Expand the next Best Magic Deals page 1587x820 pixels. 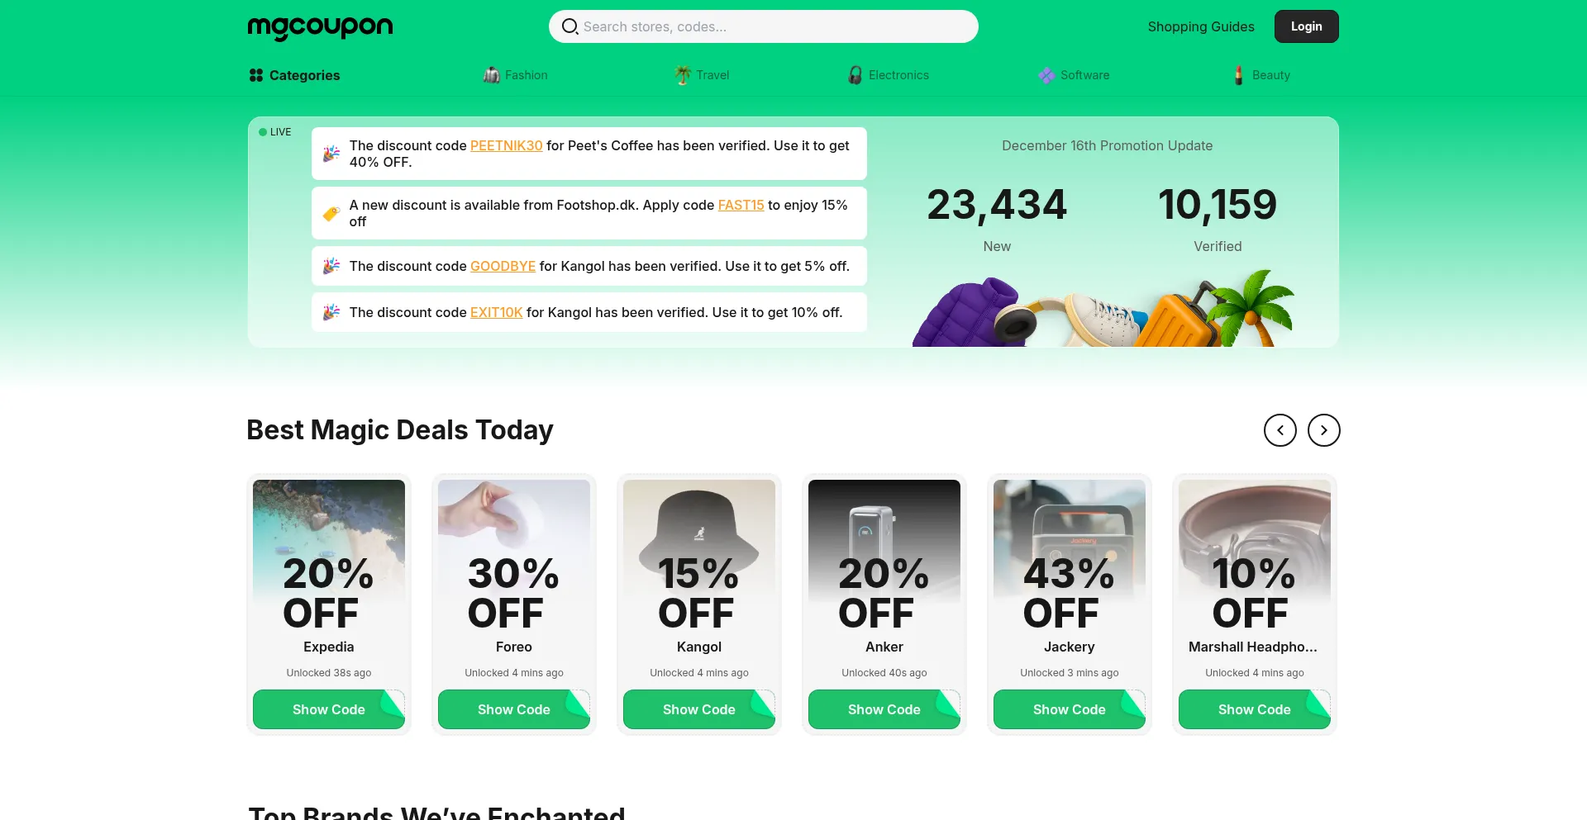click(1323, 430)
